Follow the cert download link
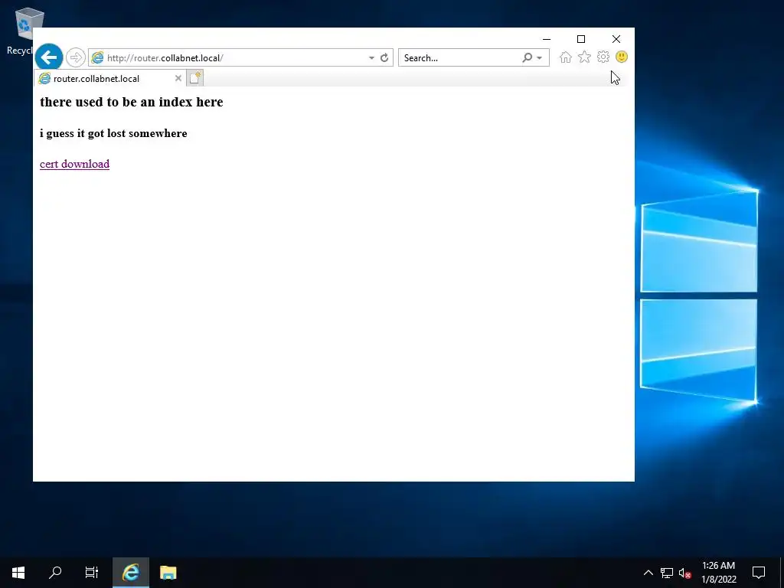Image resolution: width=784 pixels, height=588 pixels. (74, 164)
